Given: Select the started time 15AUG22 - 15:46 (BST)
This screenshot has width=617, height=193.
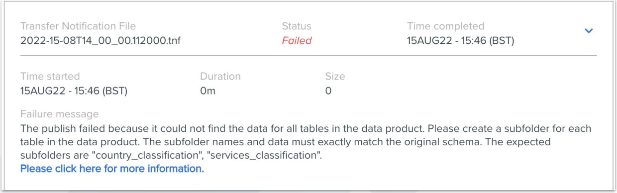Looking at the screenshot, I should [74, 91].
